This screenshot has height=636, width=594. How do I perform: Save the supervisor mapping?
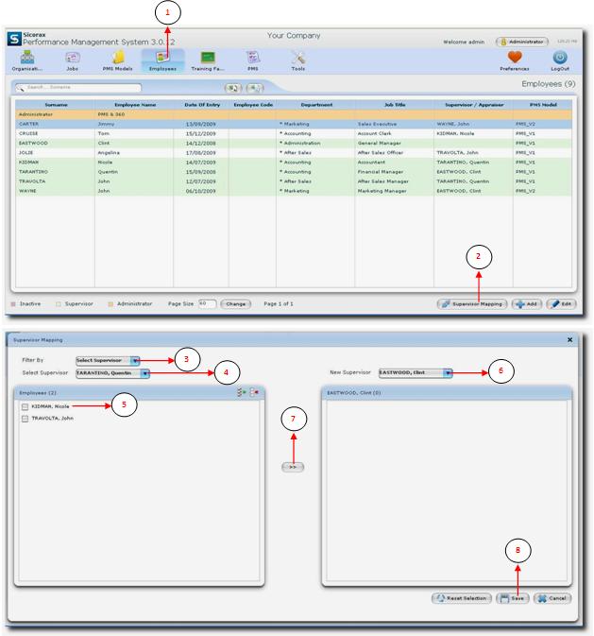[513, 598]
